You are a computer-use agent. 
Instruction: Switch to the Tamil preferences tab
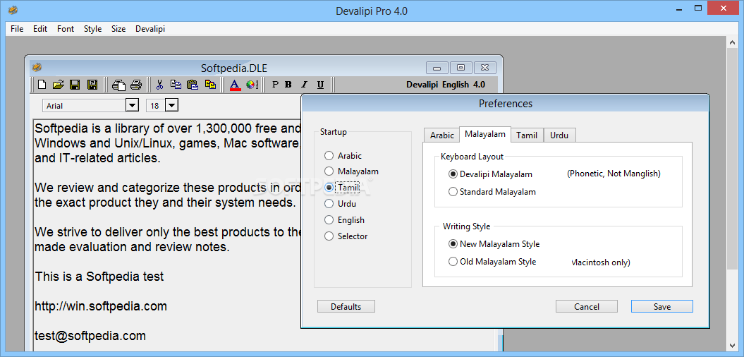(x=527, y=135)
